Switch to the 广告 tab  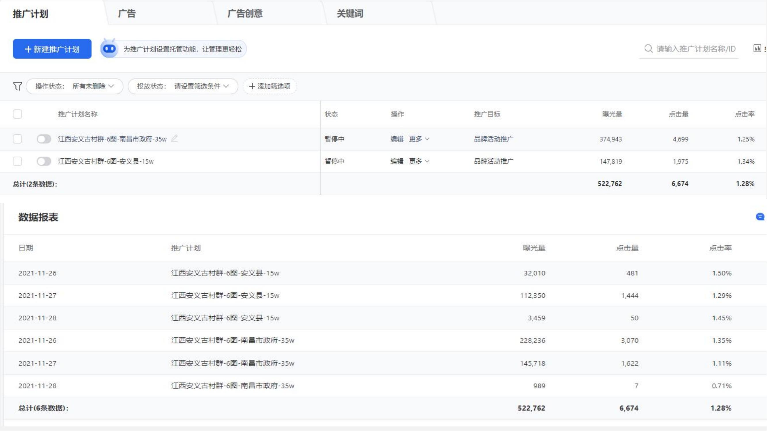127,14
